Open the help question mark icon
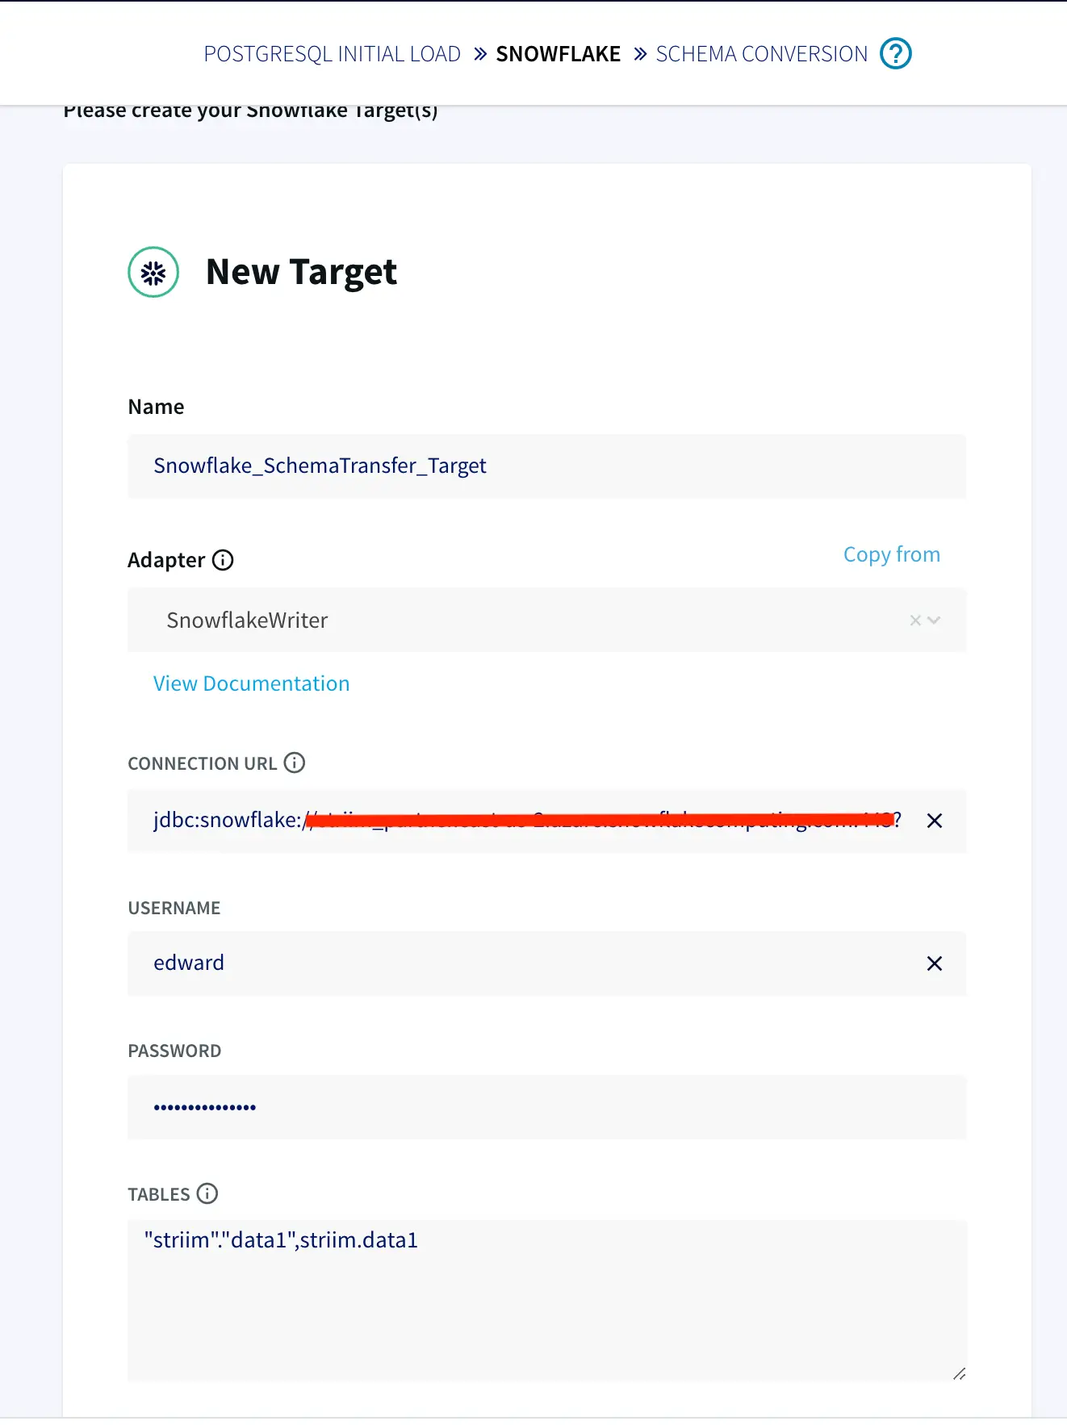Viewport: 1067px width, 1425px height. pos(895,54)
